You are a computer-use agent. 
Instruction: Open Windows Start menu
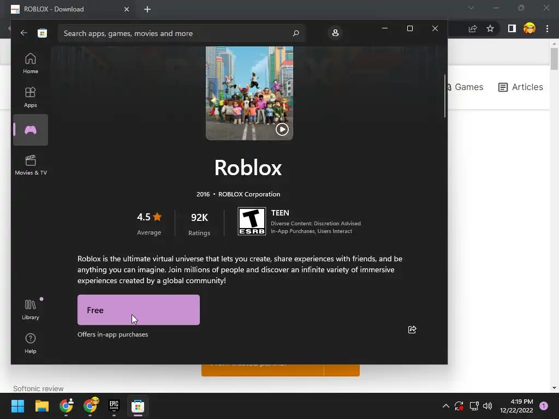[x=17, y=406]
